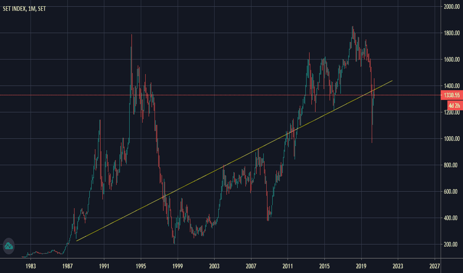Click the 2011 time axis label
463x273 pixels.
[288, 266]
